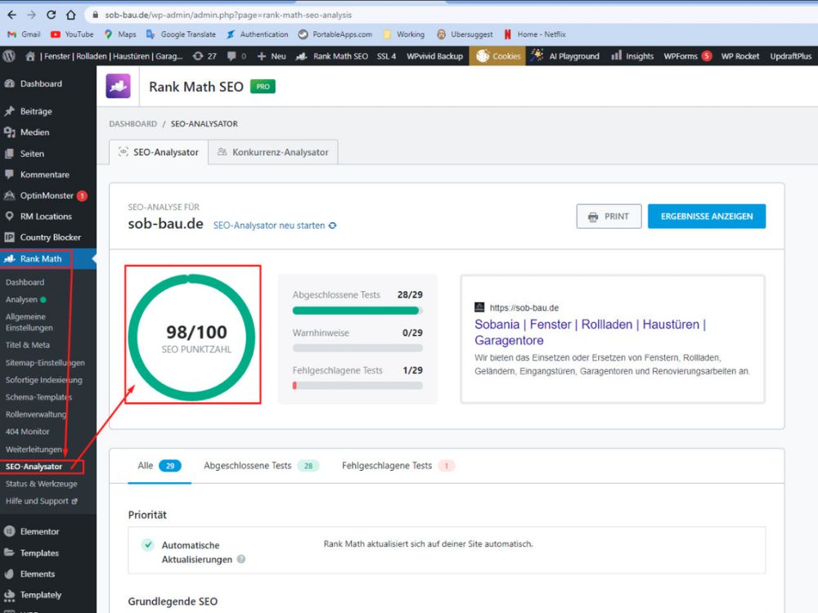Switch to the SEO-Analysator tab
Screen dimensions: 818x613
coord(159,152)
